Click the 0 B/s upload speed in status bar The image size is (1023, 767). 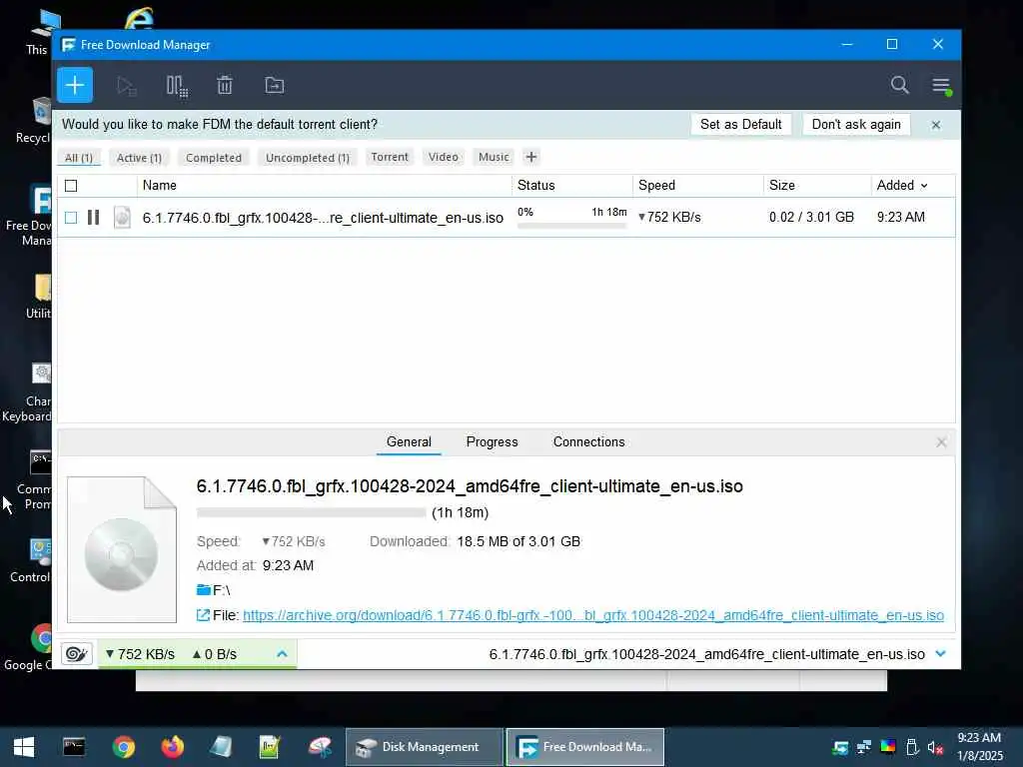(x=215, y=654)
